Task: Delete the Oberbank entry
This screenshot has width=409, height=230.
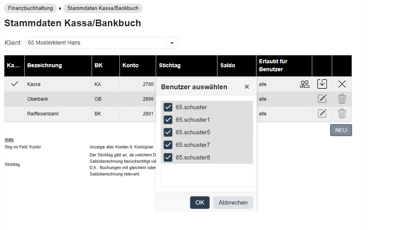Action: click(x=342, y=99)
